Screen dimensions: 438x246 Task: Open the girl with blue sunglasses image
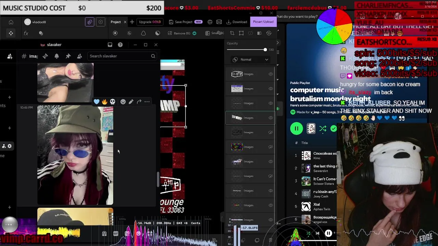[x=75, y=155]
